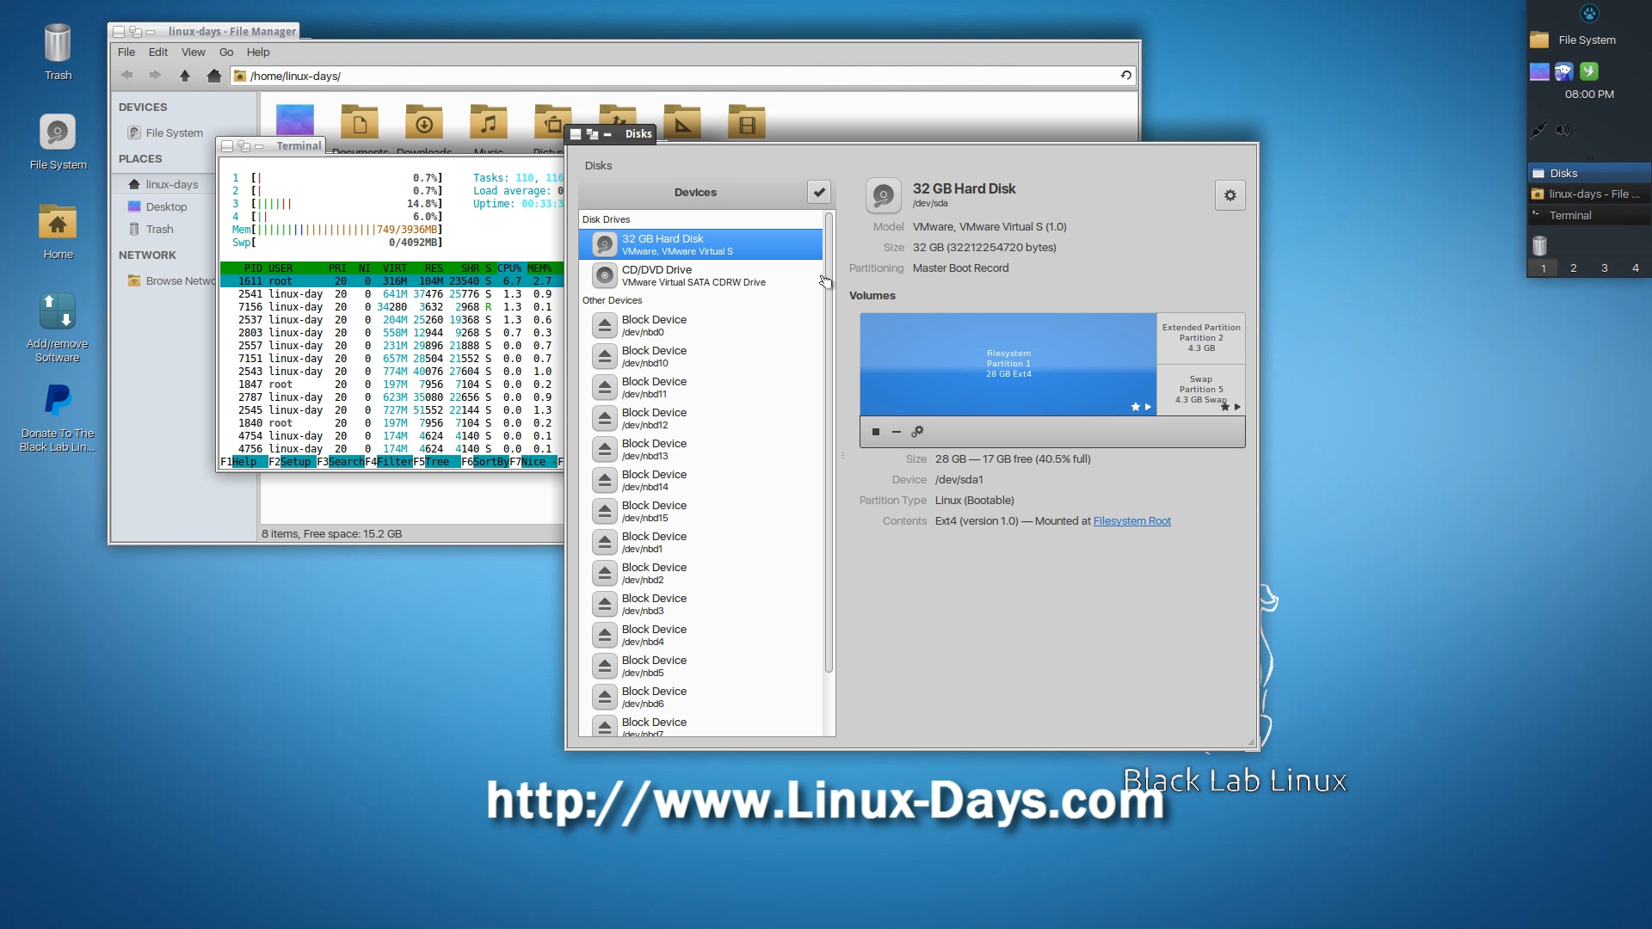Switch to workspace 3

tap(1605, 268)
